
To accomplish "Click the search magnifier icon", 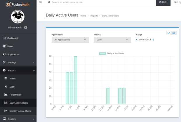I will click(49, 2).
